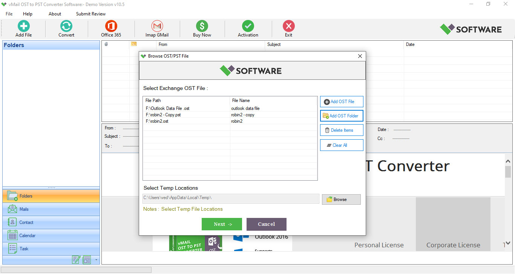Select the Personal License option
This screenshot has height=274, width=515.
pyautogui.click(x=379, y=245)
